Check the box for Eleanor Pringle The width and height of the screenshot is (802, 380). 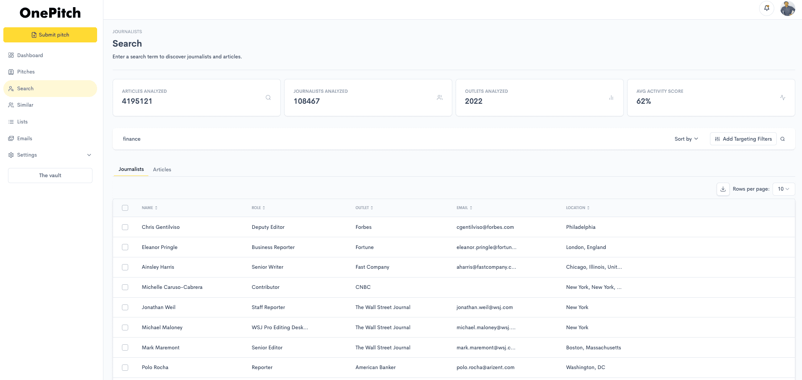pyautogui.click(x=125, y=247)
